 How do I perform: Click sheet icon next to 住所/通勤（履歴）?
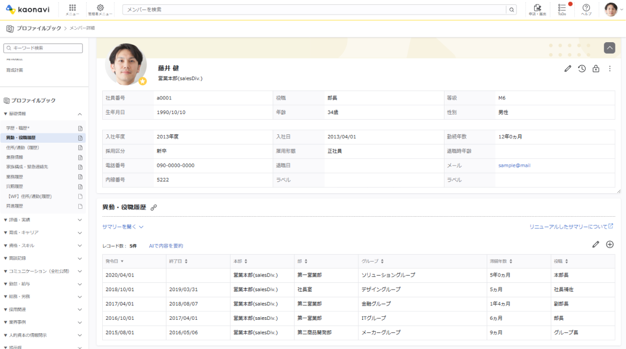[80, 147]
